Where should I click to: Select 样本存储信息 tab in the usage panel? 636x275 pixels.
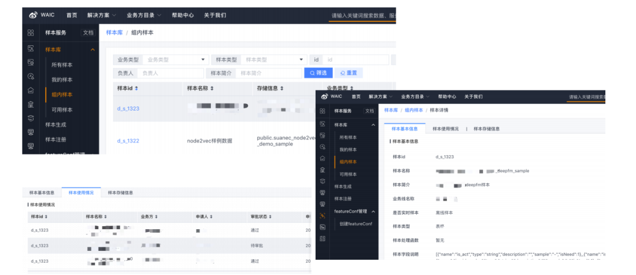pyautogui.click(x=121, y=193)
